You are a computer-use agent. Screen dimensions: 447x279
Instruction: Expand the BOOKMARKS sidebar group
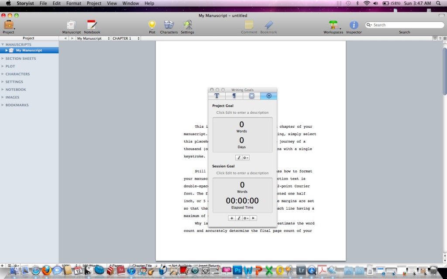click(x=3, y=105)
